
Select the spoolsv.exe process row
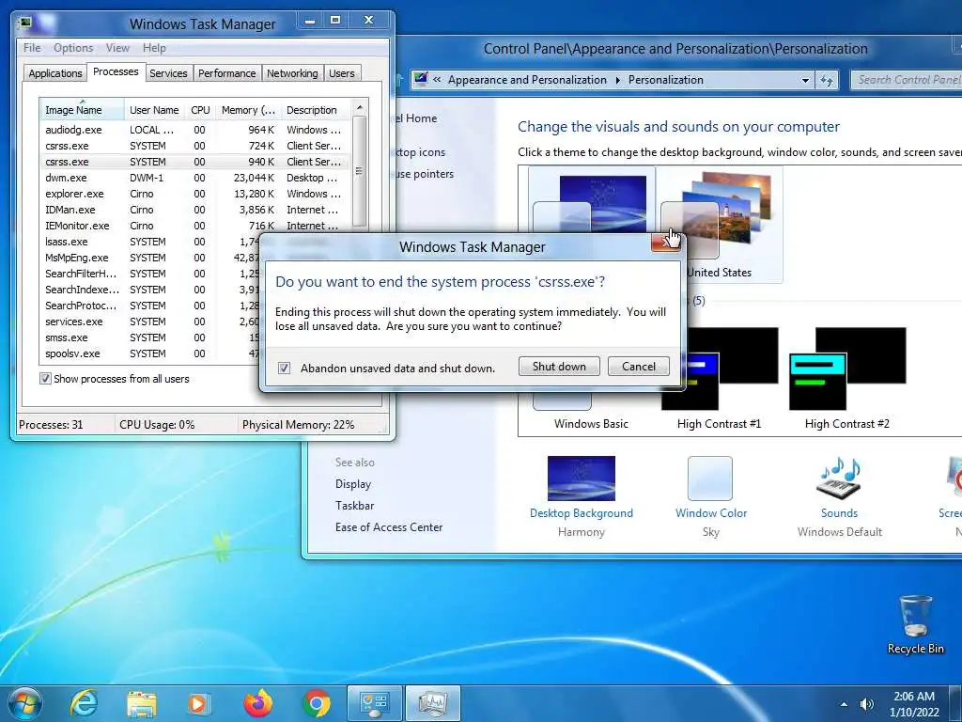click(x=150, y=353)
